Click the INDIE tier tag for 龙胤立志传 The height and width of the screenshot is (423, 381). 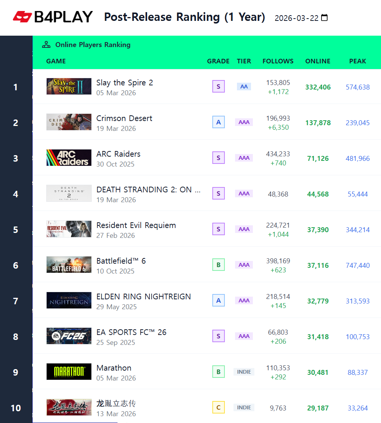pyautogui.click(x=244, y=407)
